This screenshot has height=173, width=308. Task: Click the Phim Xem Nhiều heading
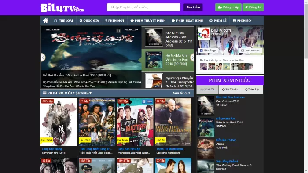[x=230, y=80]
